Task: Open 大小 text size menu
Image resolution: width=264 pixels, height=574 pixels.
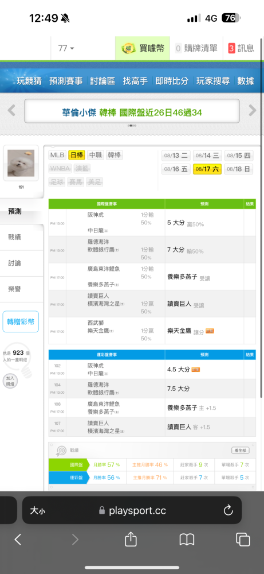Action: (x=38, y=510)
